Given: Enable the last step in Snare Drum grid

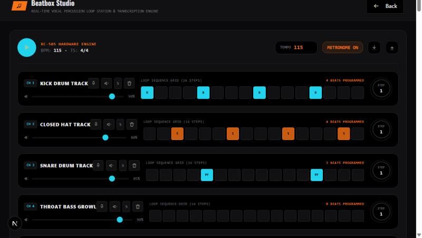Looking at the screenshot, I should pyautogui.click(x=358, y=175).
